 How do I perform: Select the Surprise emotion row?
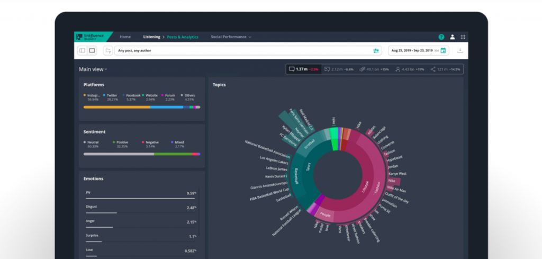pyautogui.click(x=140, y=237)
